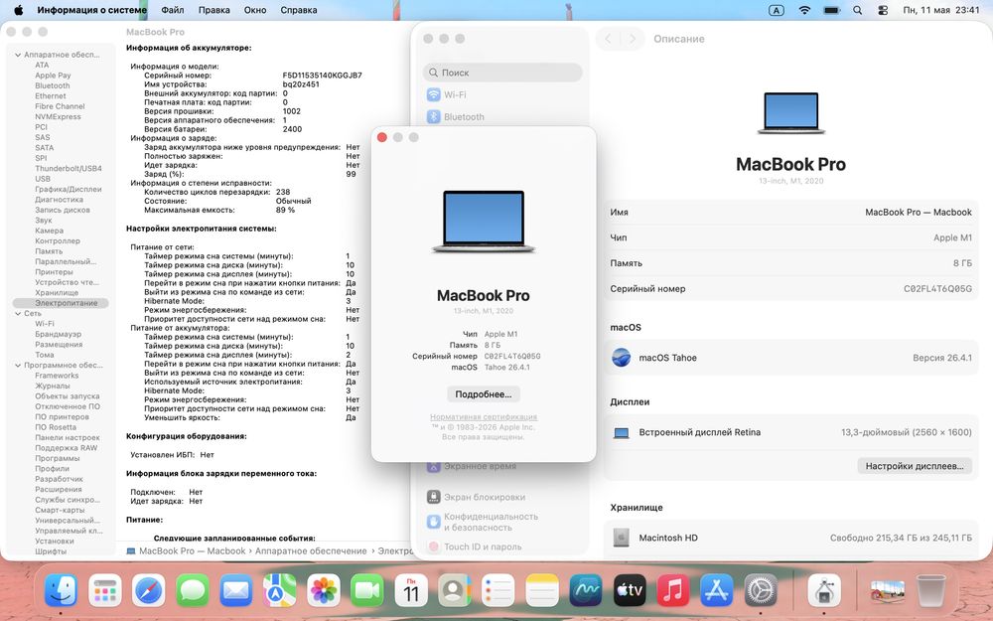The width and height of the screenshot is (993, 621).
Task: Click date and time in menu bar
Action: tap(941, 10)
